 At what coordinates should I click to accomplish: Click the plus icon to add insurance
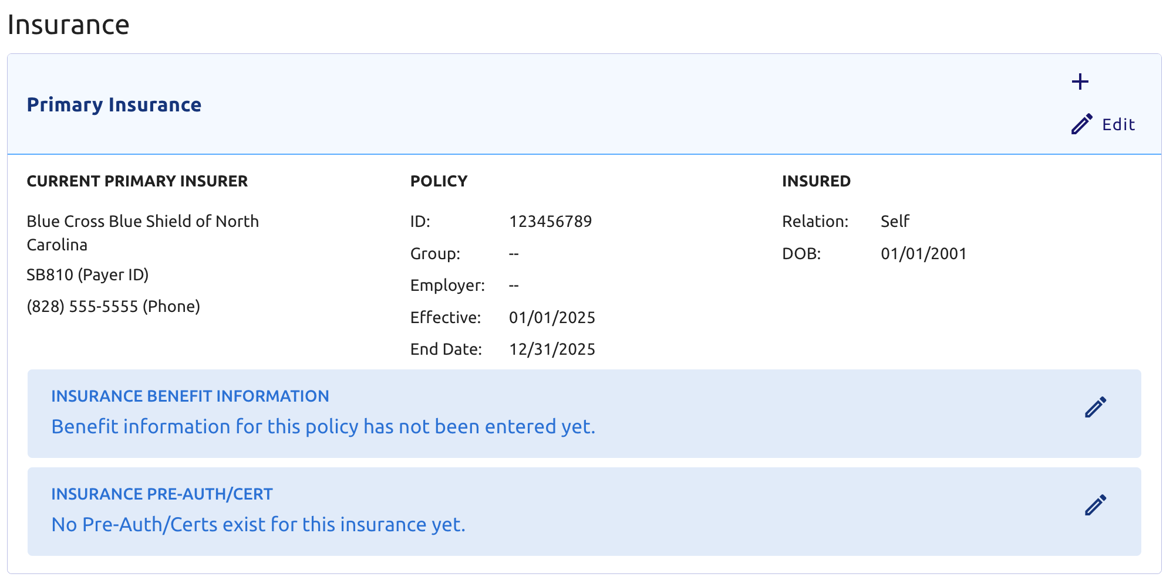click(x=1080, y=82)
